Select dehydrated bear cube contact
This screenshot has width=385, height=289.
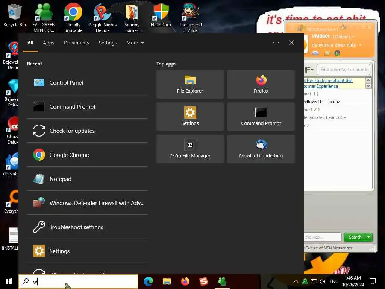click(x=324, y=117)
